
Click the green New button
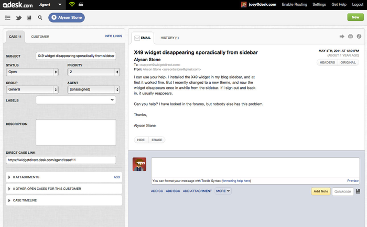pos(355,17)
